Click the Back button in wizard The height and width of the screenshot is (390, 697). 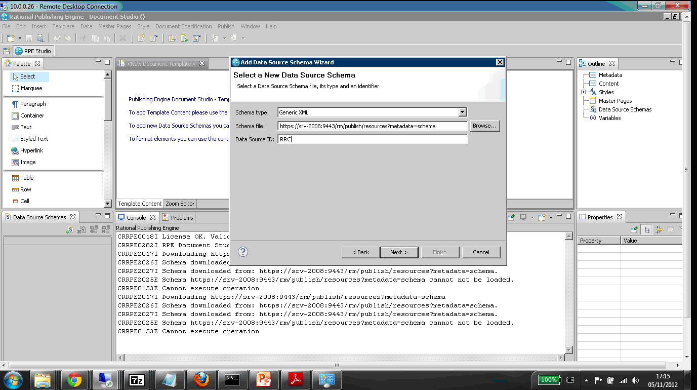(361, 252)
